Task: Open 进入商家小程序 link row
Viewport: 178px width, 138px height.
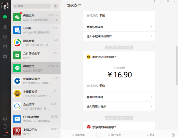Action: [x=119, y=106]
